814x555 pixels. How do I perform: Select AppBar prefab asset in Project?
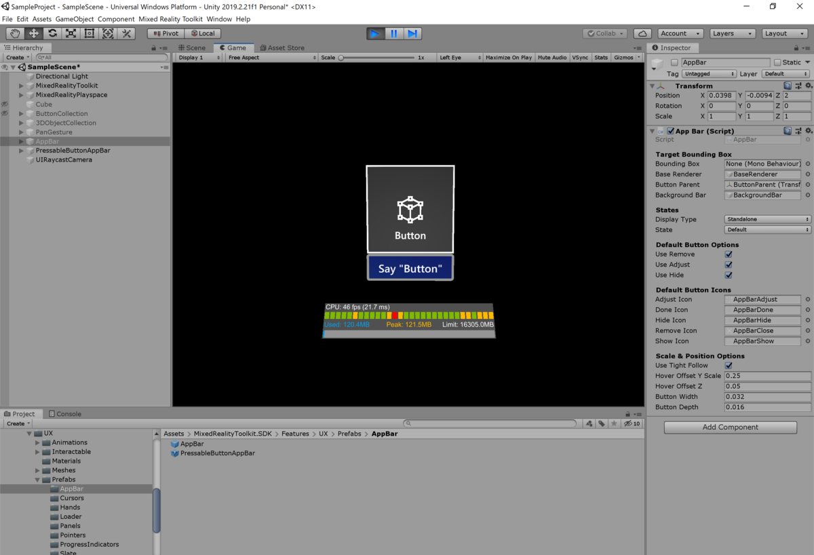(x=187, y=444)
